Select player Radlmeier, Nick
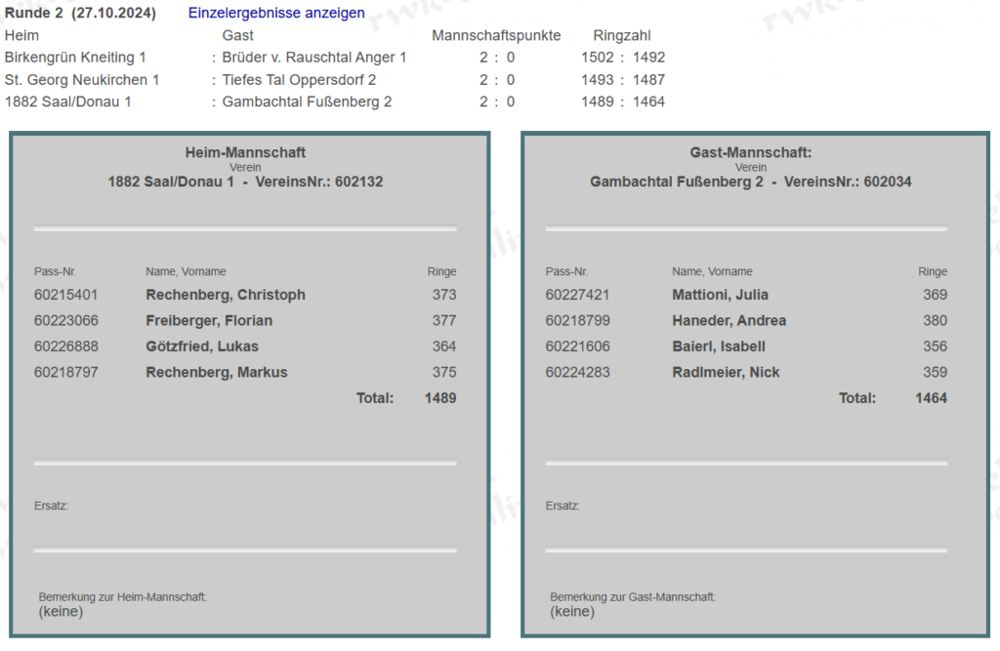The width and height of the screenshot is (1000, 651). coord(726,372)
